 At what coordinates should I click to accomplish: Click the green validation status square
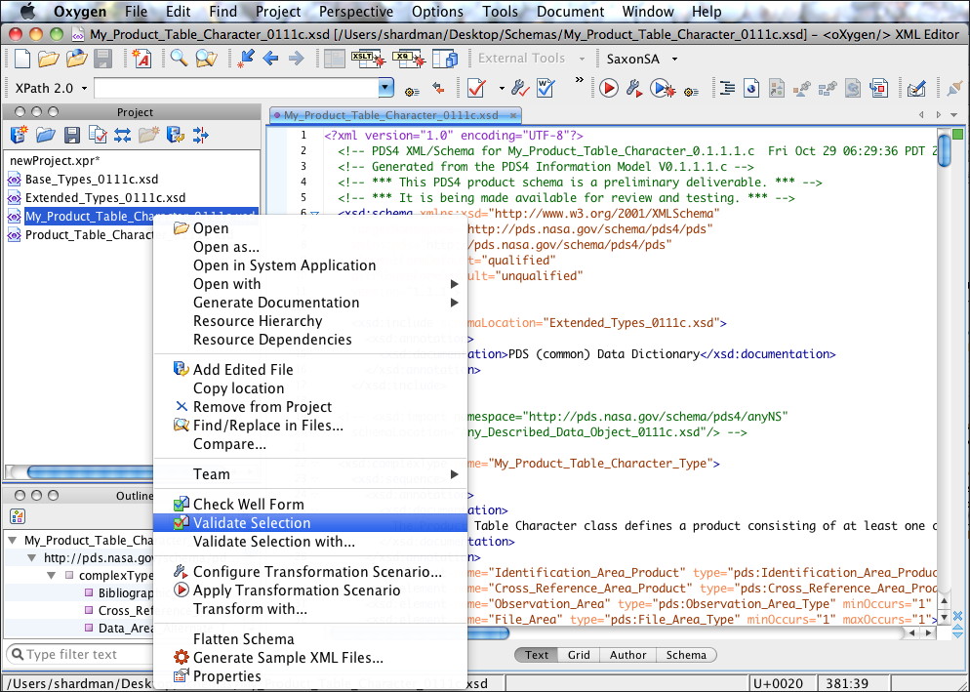957,135
